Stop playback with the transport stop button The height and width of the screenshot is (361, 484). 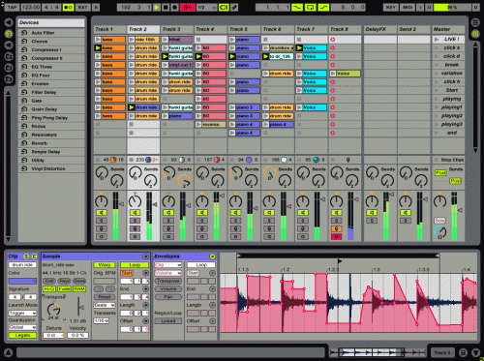(166, 7)
